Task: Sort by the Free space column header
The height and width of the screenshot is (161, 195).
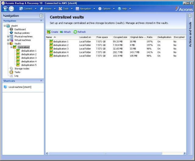Action: coord(104,37)
